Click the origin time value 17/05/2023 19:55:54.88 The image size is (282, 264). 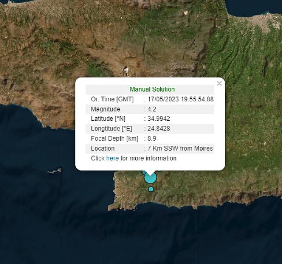pyautogui.click(x=181, y=100)
